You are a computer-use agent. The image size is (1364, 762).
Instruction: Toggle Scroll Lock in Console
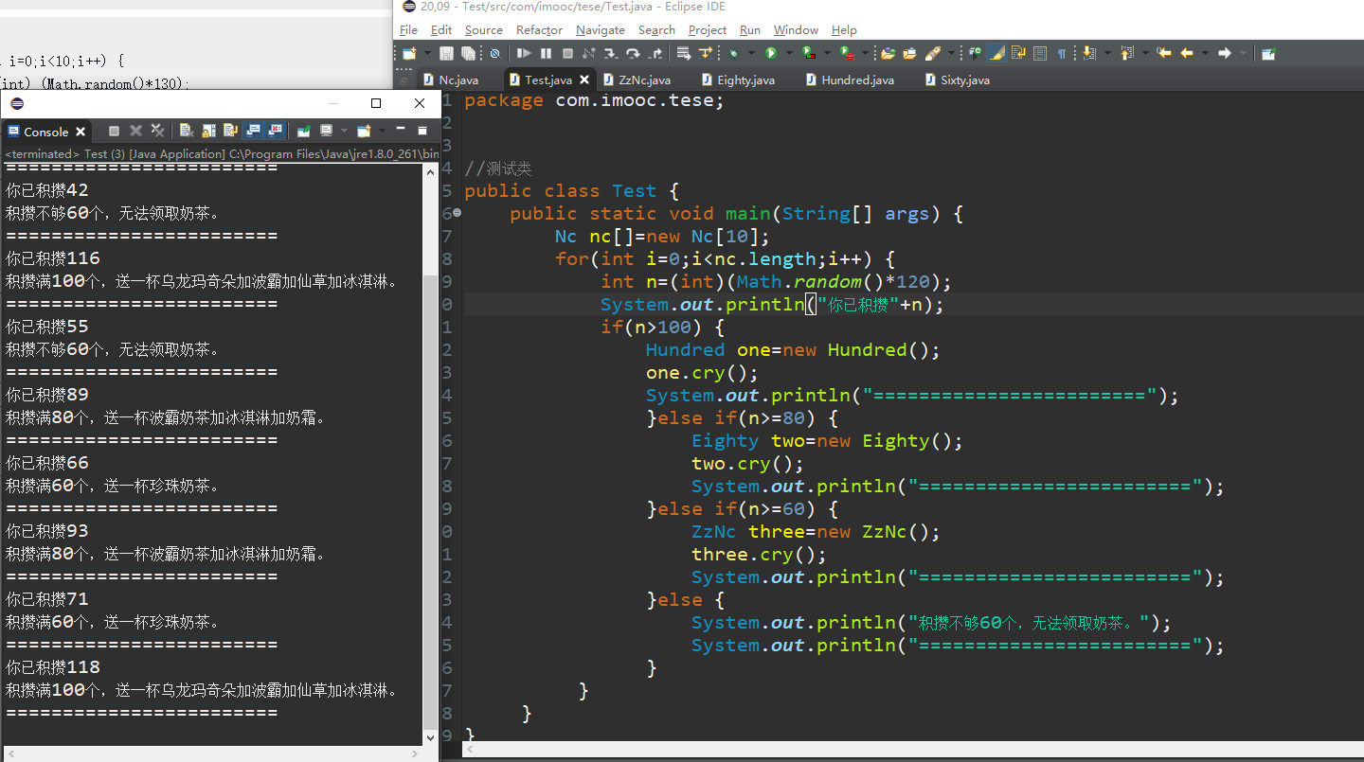click(x=209, y=131)
